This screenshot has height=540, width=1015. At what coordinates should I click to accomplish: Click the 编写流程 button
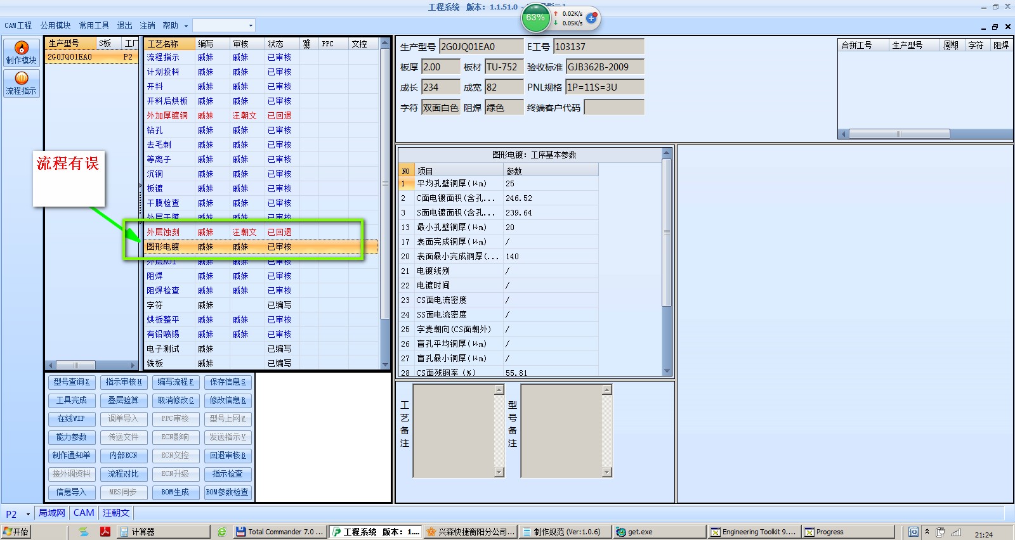(x=176, y=382)
